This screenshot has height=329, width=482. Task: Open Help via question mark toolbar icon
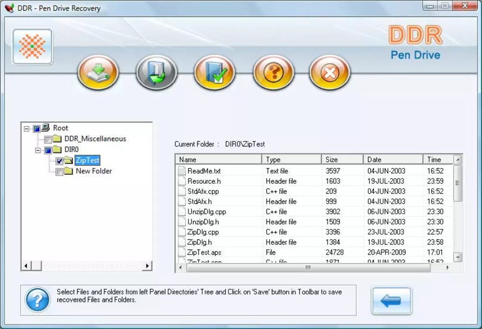(273, 72)
